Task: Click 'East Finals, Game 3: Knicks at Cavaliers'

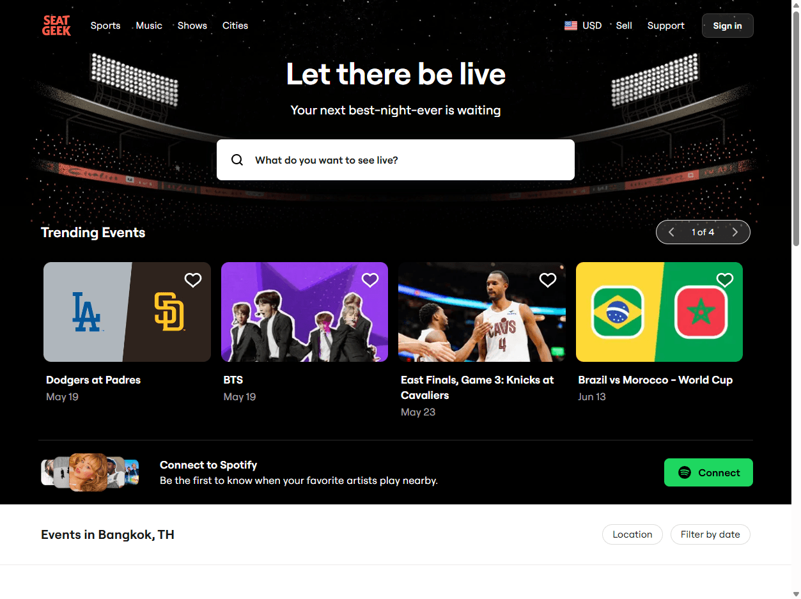Action: (x=478, y=387)
